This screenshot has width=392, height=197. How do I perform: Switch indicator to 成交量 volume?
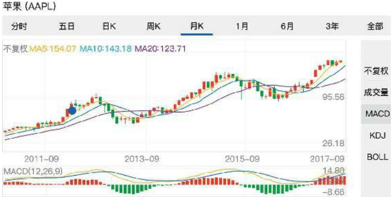(x=376, y=93)
